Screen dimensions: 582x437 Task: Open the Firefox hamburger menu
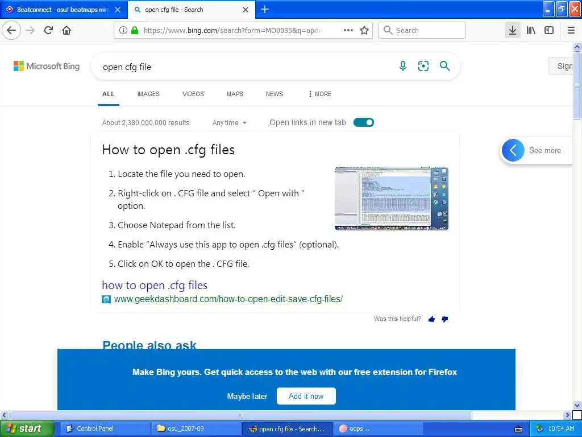click(571, 31)
